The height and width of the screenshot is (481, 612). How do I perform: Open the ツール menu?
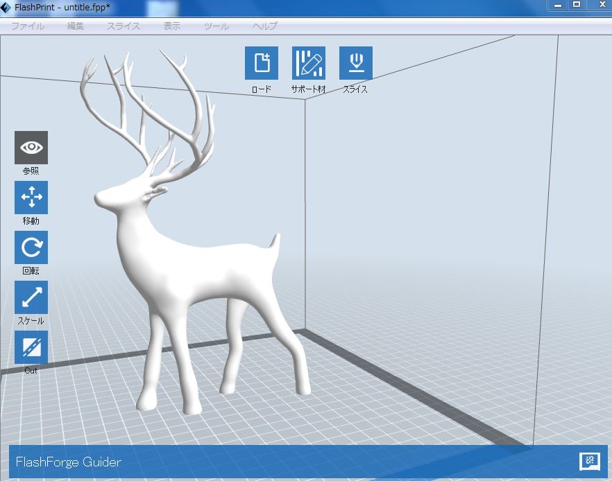pos(216,26)
